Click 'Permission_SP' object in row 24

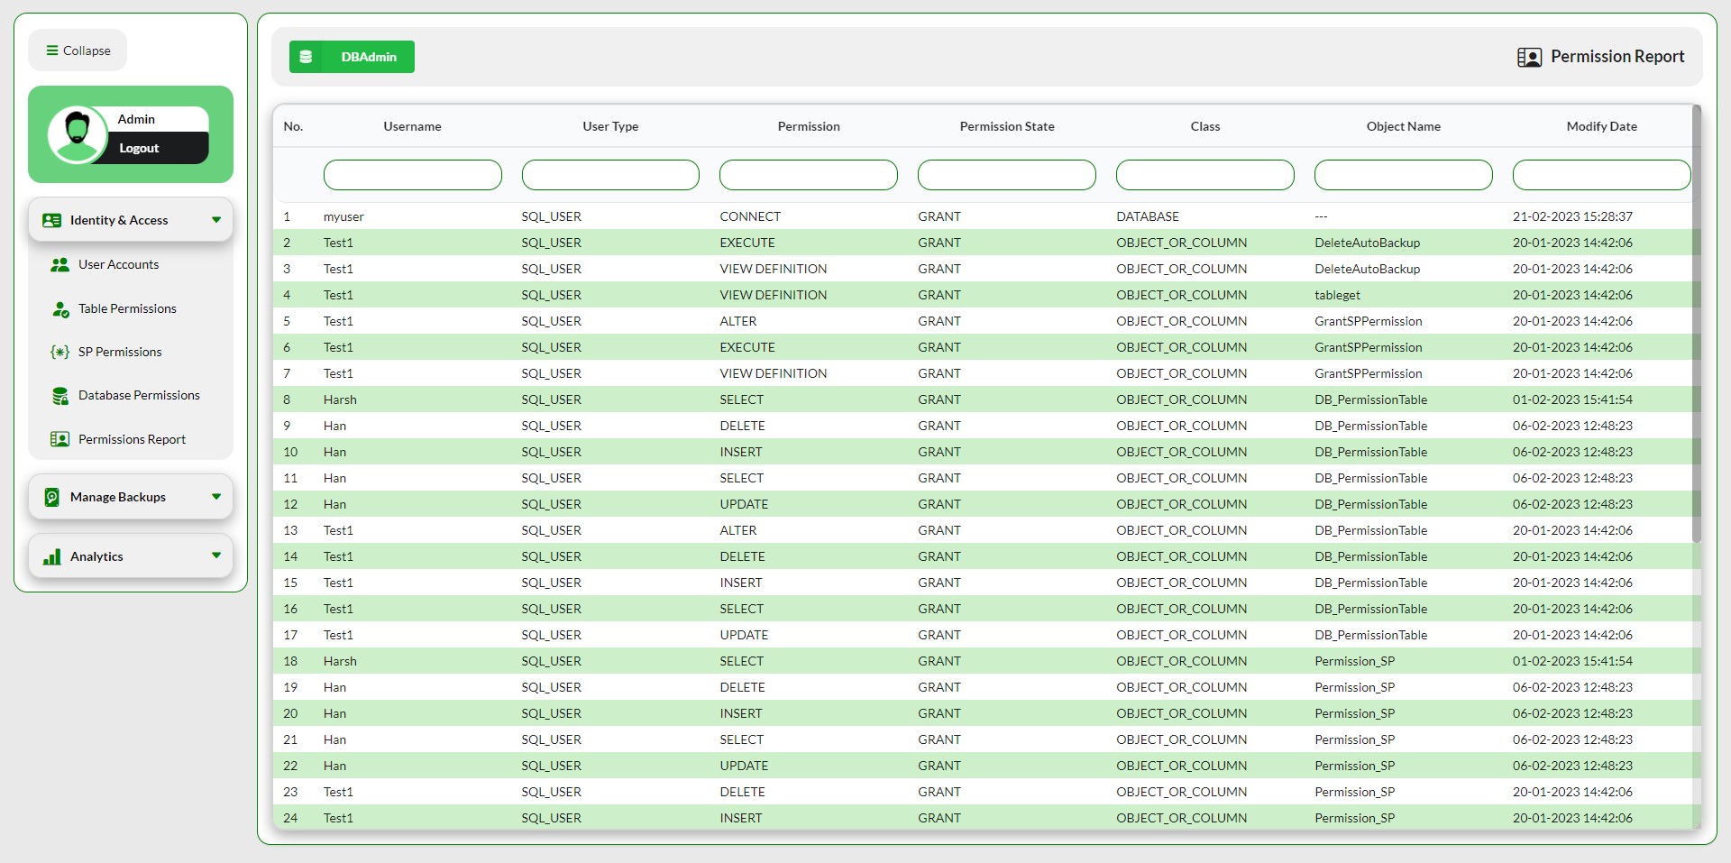[x=1354, y=818]
